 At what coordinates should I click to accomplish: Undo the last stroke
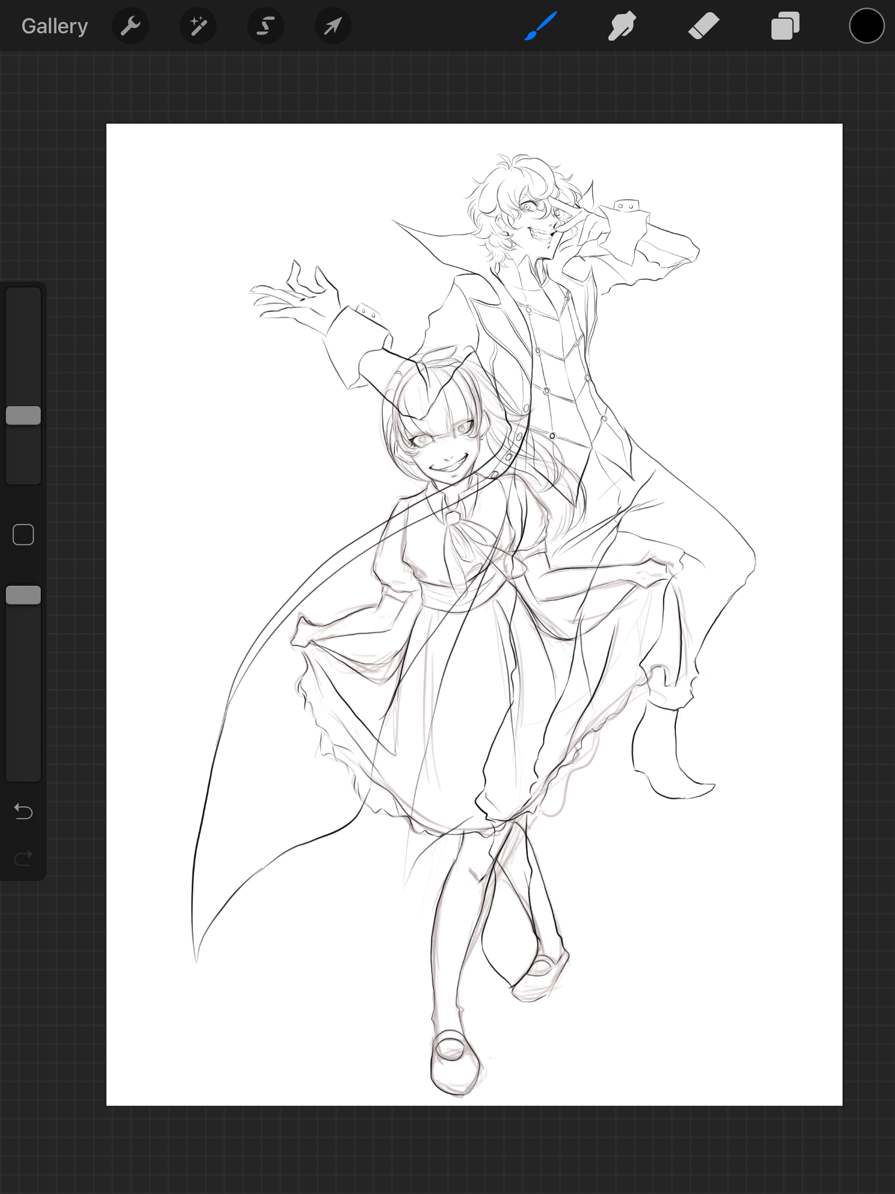click(x=23, y=811)
